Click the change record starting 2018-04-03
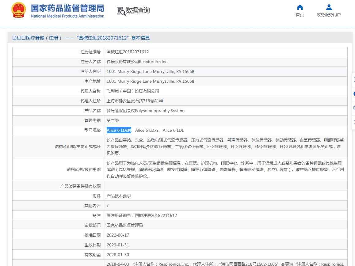 [225, 264]
